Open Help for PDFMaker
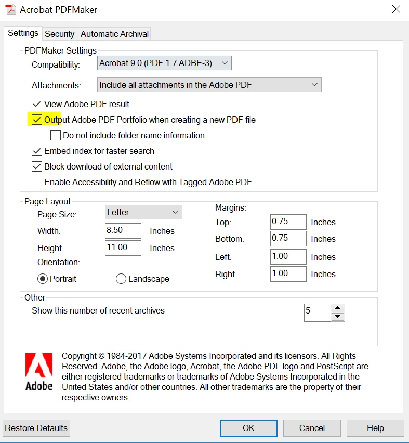 click(x=375, y=428)
